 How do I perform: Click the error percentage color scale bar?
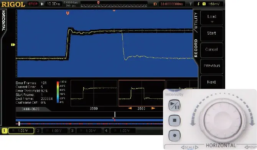coord(58,92)
